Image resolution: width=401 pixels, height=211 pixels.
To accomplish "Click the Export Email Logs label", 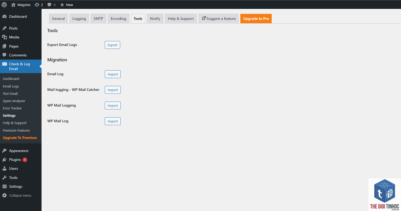I will coord(62,45).
